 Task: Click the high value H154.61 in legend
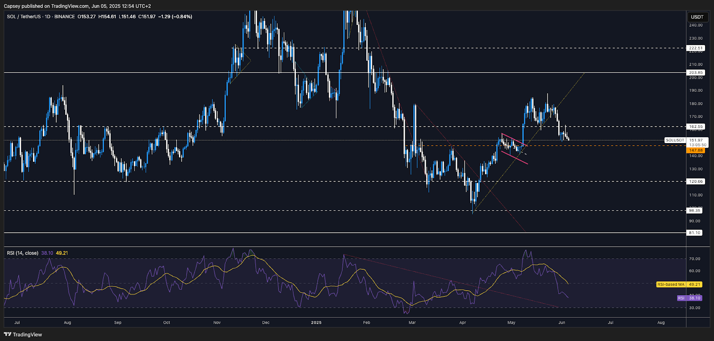tap(107, 16)
